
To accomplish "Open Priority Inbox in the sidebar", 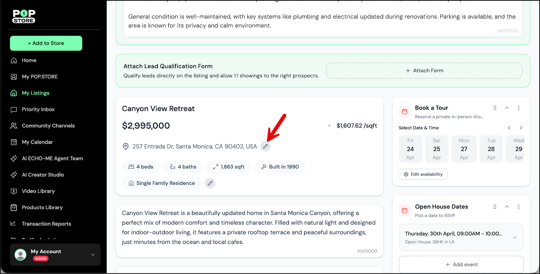I will point(38,109).
